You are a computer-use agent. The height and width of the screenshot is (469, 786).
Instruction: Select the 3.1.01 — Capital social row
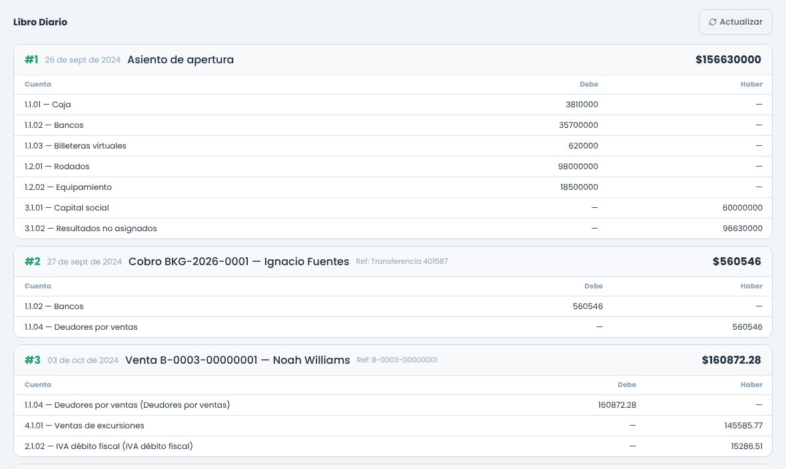(x=393, y=208)
